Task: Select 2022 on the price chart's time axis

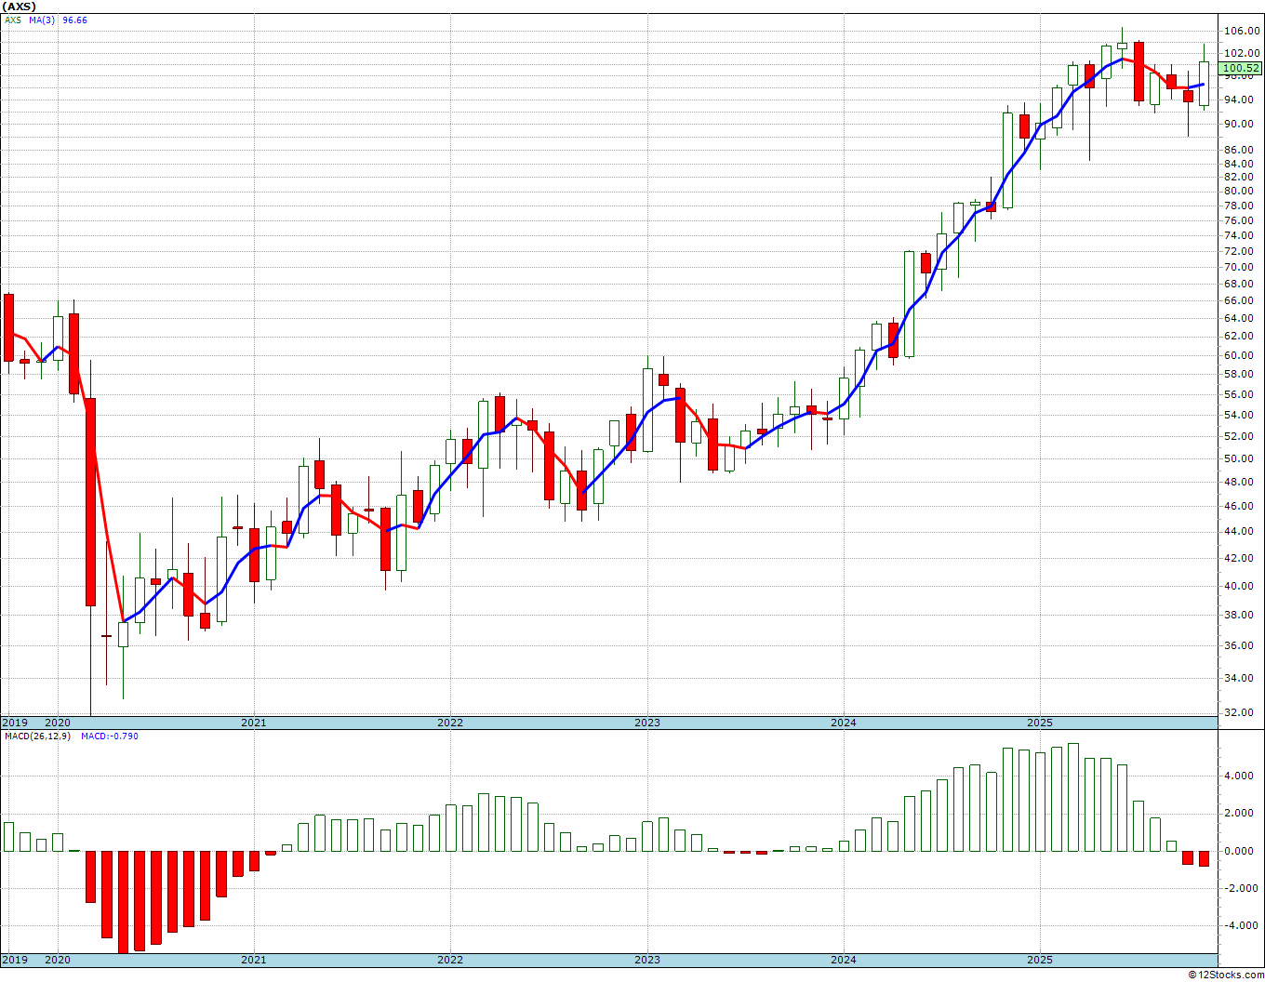Action: point(450,723)
